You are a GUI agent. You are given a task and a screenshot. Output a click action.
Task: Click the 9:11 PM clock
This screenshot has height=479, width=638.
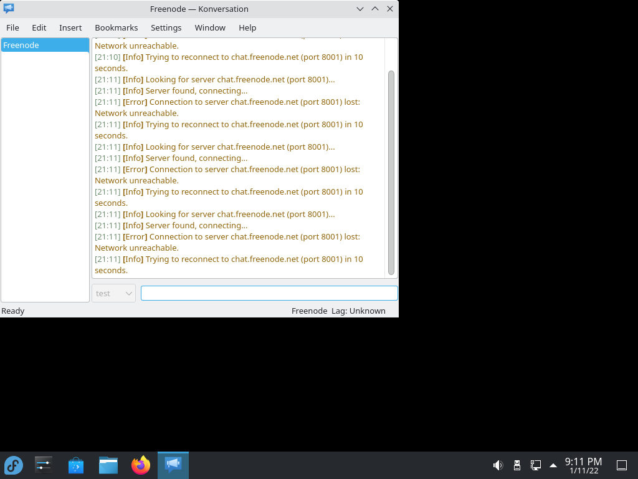pos(583,465)
